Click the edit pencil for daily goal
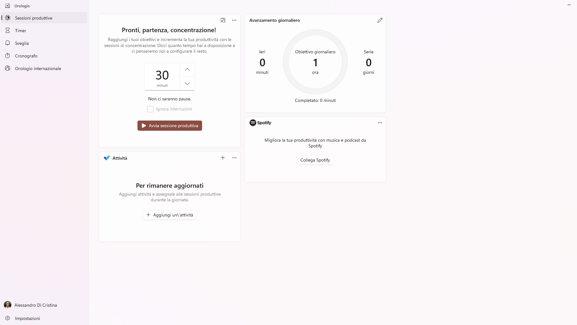This screenshot has height=325, width=577. [x=380, y=20]
